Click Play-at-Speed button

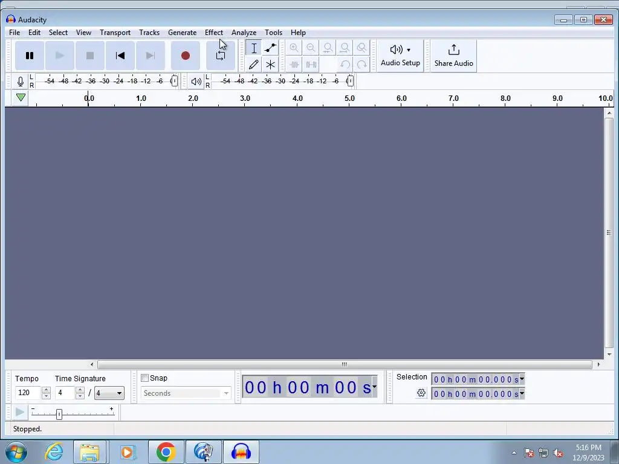19,413
